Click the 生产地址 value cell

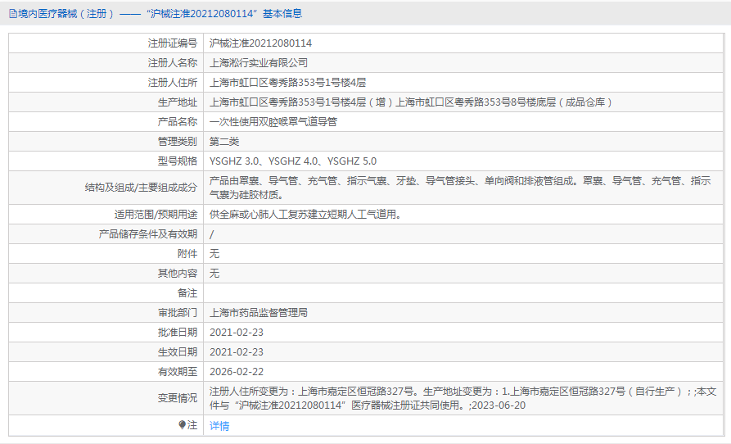pos(463,102)
